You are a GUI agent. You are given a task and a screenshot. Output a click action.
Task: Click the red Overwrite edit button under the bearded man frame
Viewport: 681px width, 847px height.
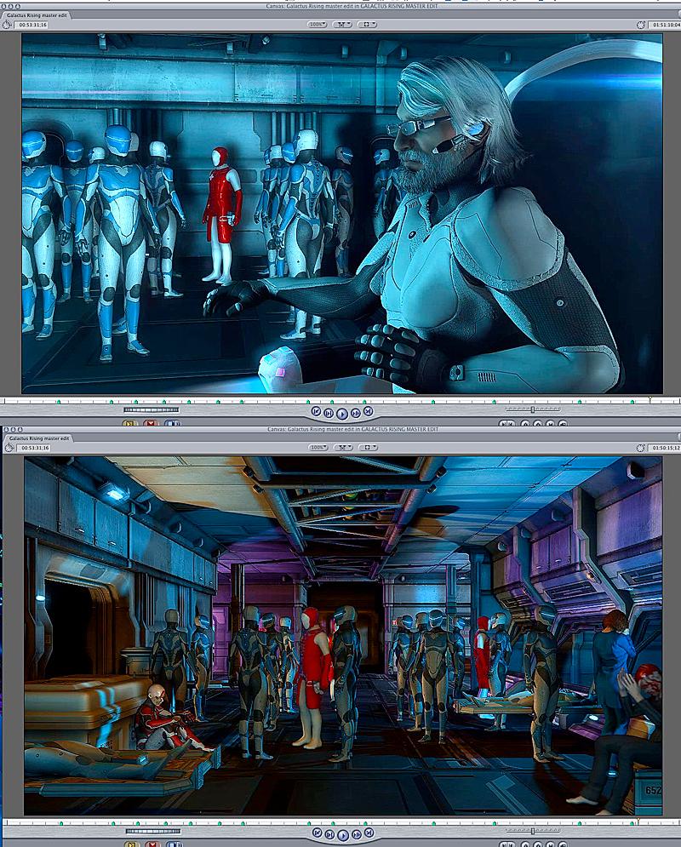(151, 423)
